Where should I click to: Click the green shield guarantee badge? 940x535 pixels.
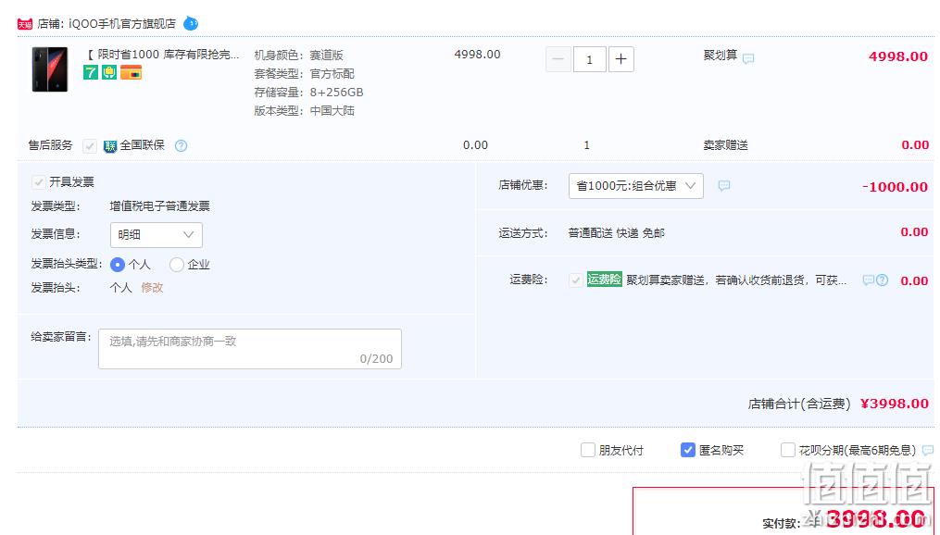click(x=109, y=72)
